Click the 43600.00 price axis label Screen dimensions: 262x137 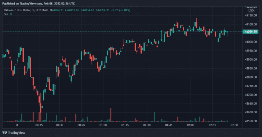251,112
